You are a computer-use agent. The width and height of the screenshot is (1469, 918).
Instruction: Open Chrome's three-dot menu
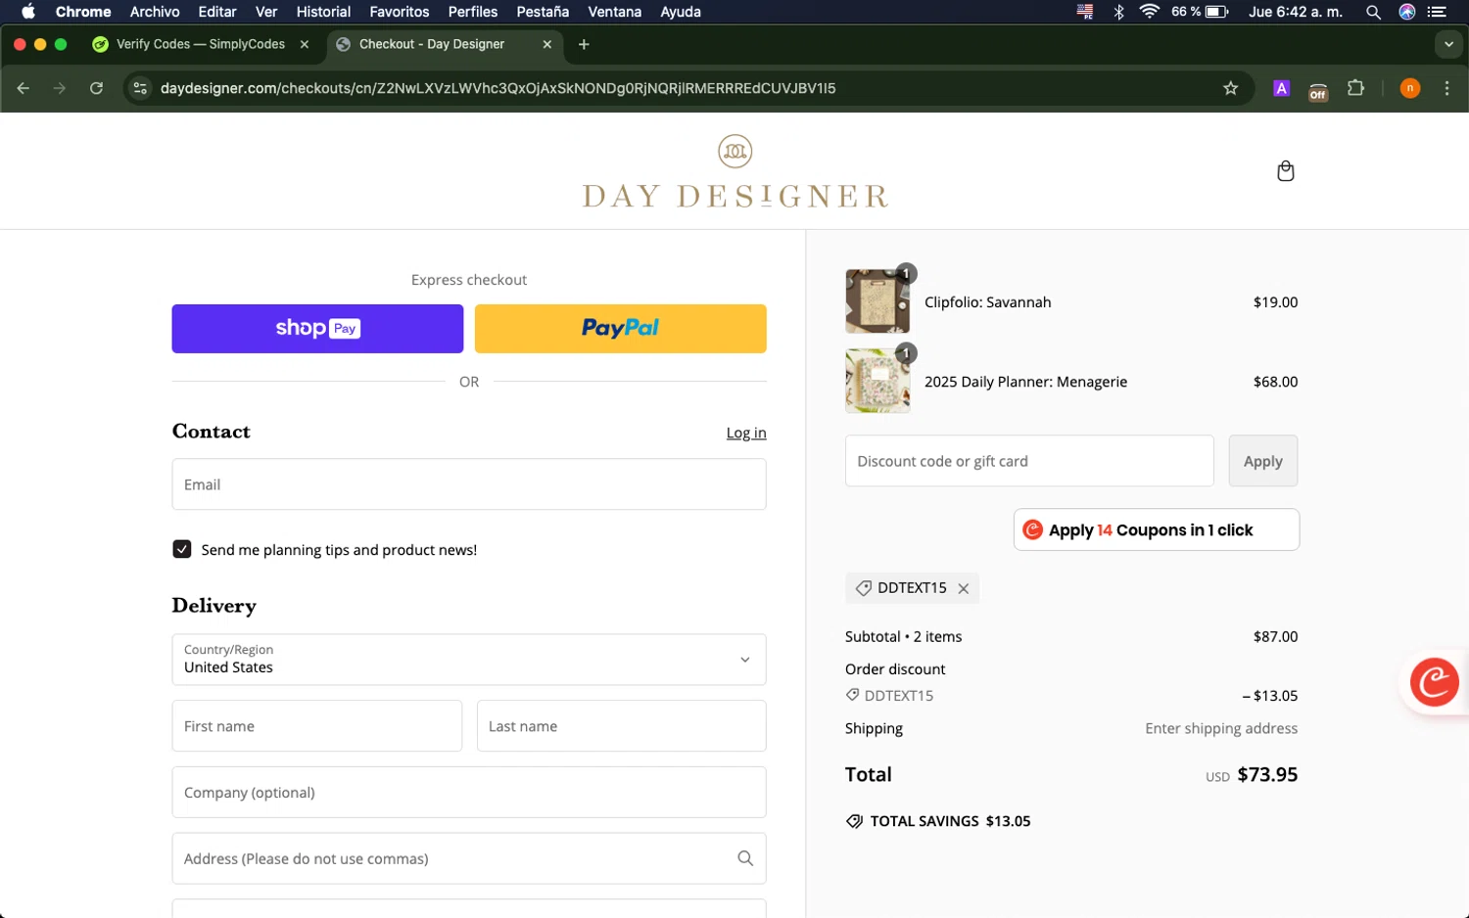[x=1447, y=88]
